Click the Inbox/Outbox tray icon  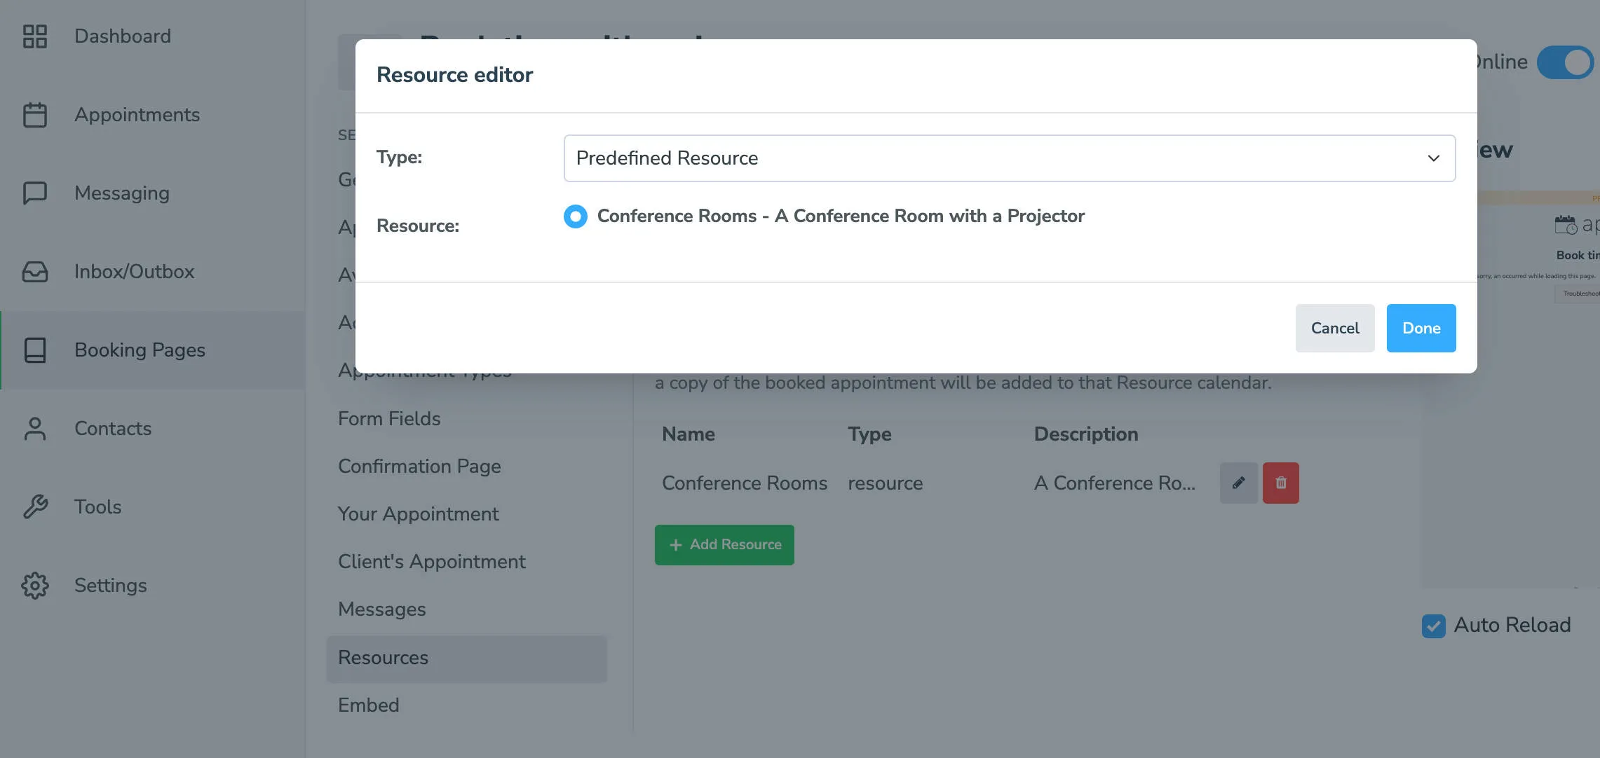35,272
